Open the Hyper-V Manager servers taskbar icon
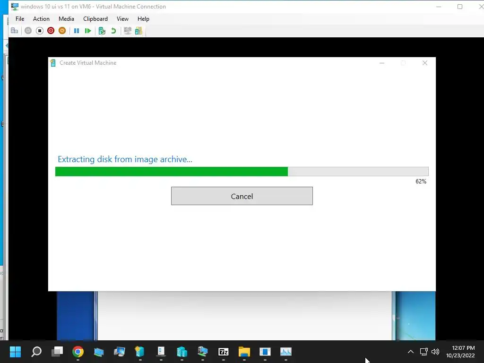The height and width of the screenshot is (363, 484). coord(182,352)
